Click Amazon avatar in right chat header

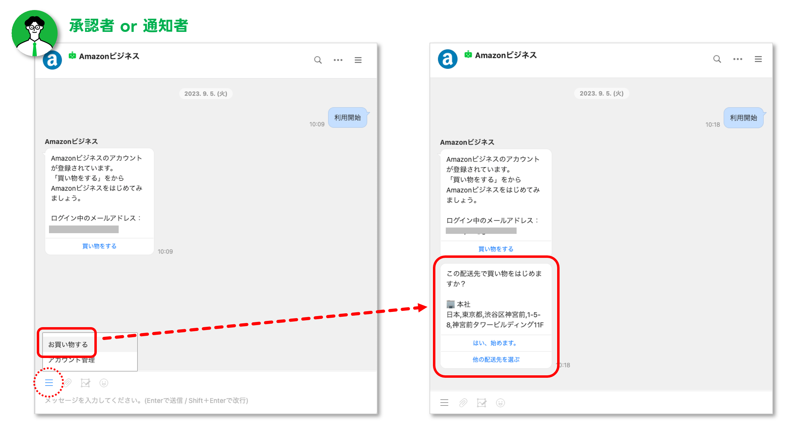[x=448, y=59]
